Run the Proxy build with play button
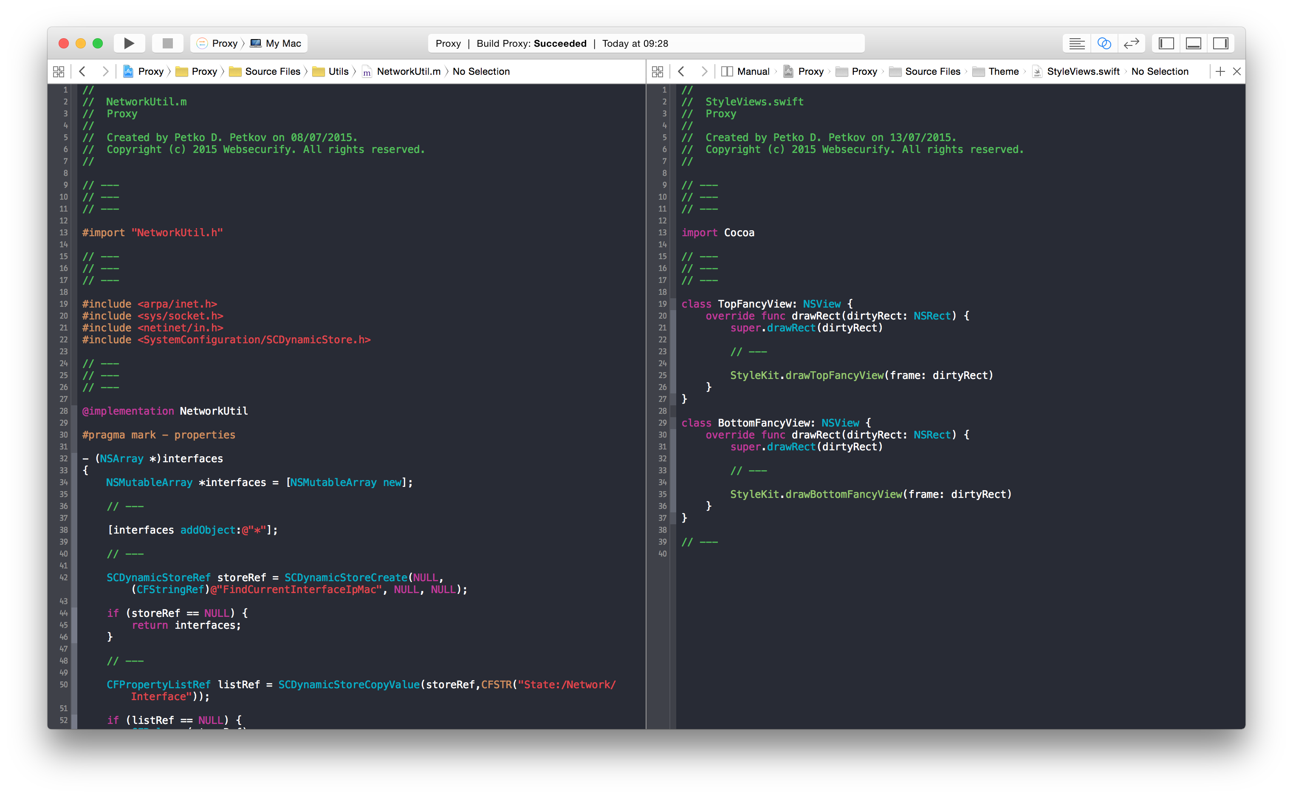This screenshot has width=1293, height=797. pyautogui.click(x=129, y=43)
